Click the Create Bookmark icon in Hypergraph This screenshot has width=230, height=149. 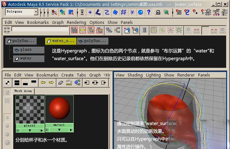pyautogui.click(x=127, y=30)
